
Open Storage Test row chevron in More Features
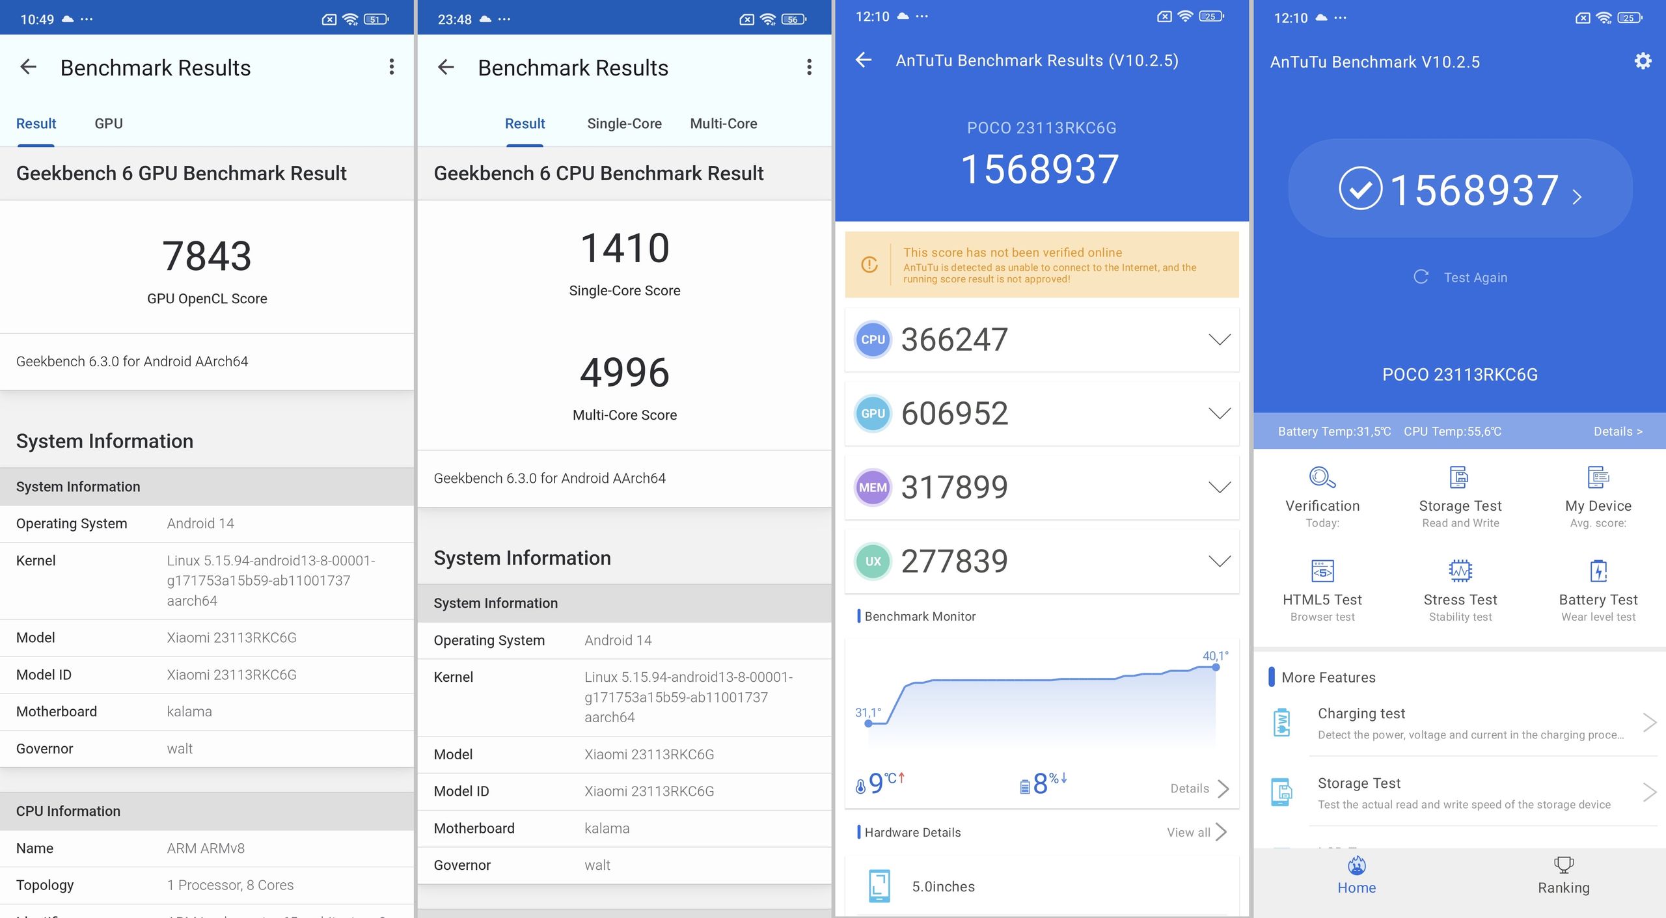point(1648,792)
